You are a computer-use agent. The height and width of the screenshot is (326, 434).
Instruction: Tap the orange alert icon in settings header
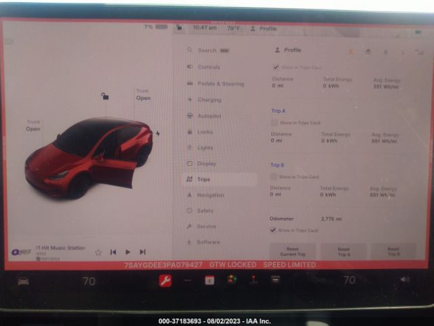[351, 52]
